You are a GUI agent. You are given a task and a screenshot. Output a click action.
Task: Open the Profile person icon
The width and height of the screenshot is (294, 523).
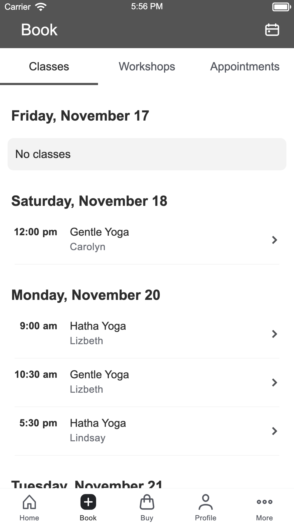[206, 502]
